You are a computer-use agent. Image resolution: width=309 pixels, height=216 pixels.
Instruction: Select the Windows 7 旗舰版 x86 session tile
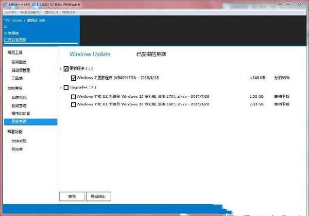[x=41, y=31]
